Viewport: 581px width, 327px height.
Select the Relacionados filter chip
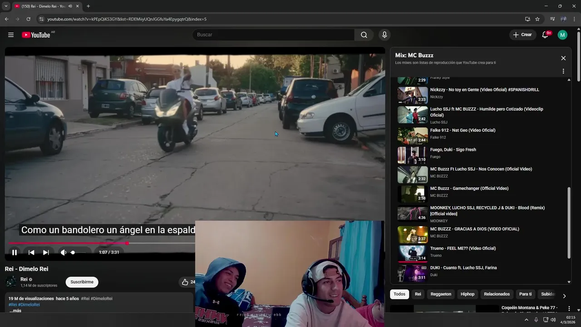497,294
